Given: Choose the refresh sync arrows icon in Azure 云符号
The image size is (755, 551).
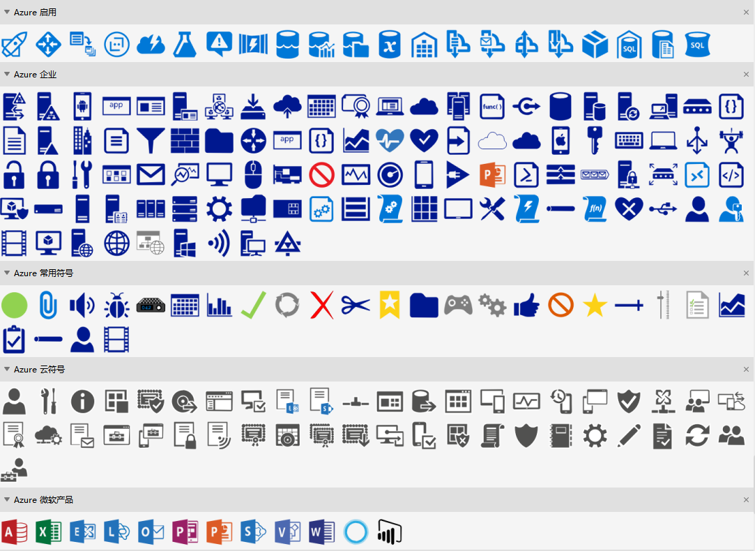Looking at the screenshot, I should point(697,435).
